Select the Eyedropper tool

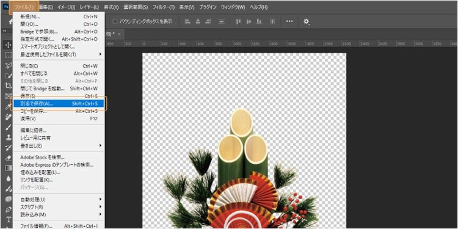(8, 106)
